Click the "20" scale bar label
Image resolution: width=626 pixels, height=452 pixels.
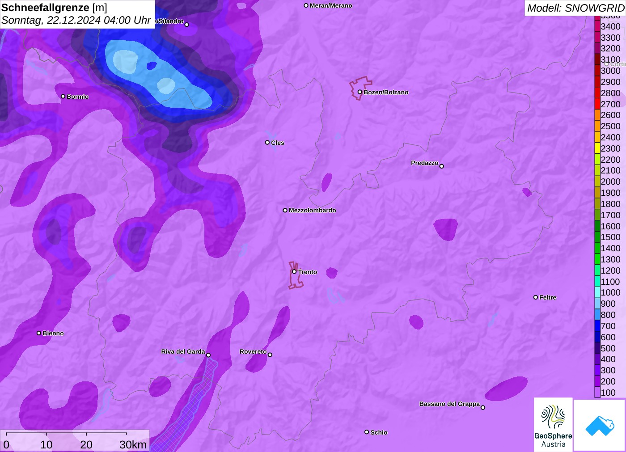pos(86,444)
